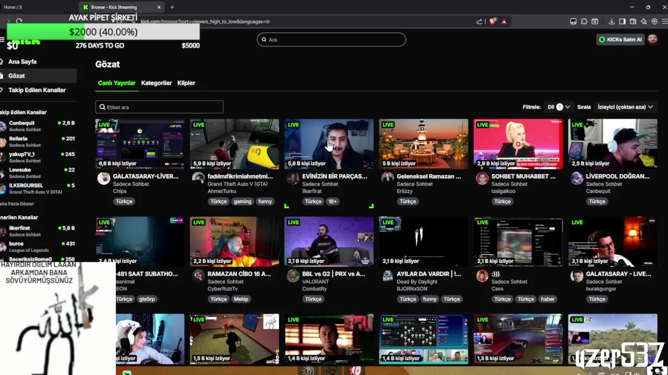This screenshot has width=668, height=375.
Task: Open the SOHBET MUHABBET stream thumbnail
Action: tap(518, 144)
